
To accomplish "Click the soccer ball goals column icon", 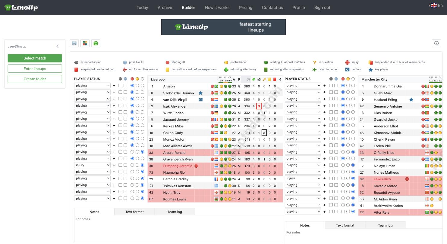I will coord(259,80).
